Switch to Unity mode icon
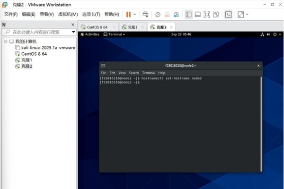Image resolution: width=284 pixels, height=189 pixels. (216, 15)
